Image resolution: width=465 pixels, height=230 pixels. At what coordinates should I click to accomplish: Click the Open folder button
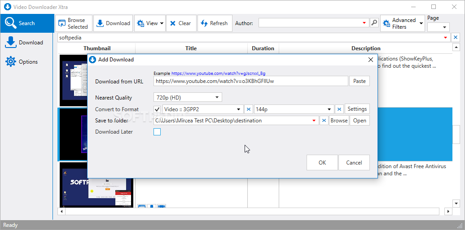pyautogui.click(x=360, y=121)
